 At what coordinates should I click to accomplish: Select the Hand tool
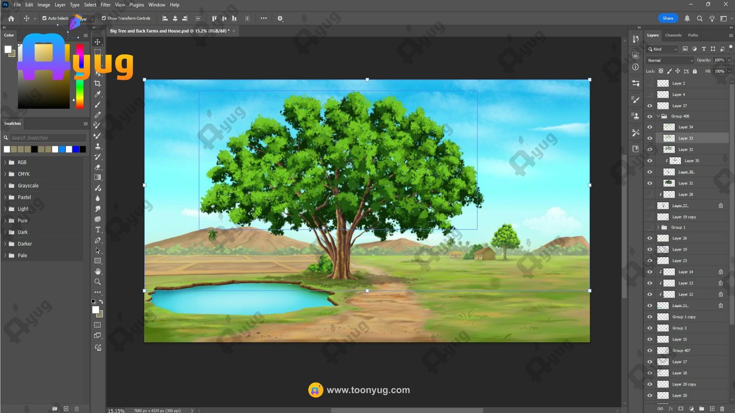click(x=97, y=271)
